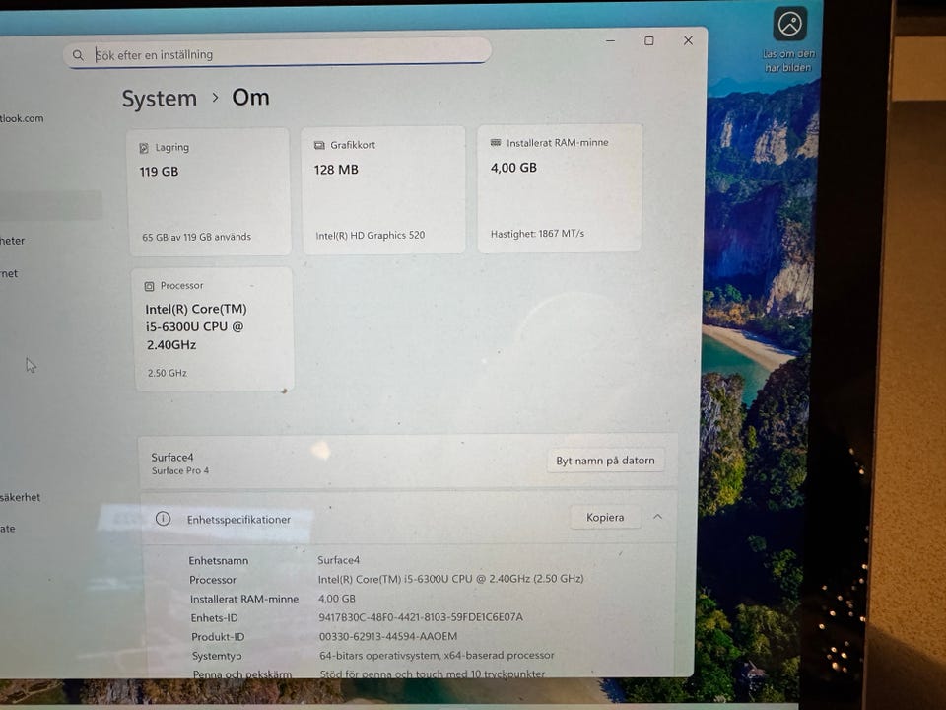Screen dimensions: 946x710
Task: Open the Processor i5-6300U card
Action: click(213, 329)
